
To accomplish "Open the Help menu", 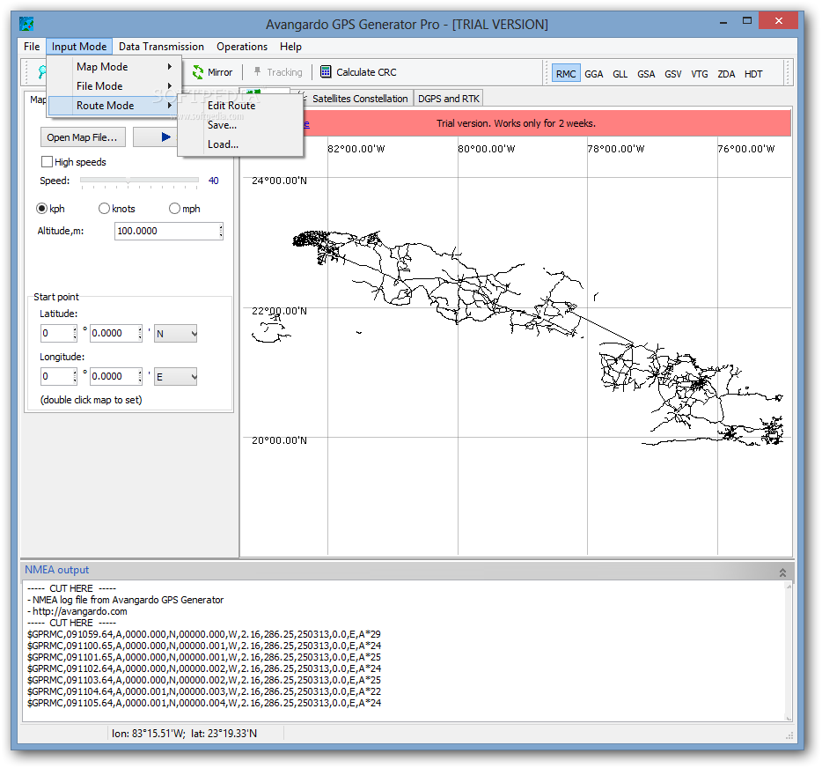I will click(290, 46).
